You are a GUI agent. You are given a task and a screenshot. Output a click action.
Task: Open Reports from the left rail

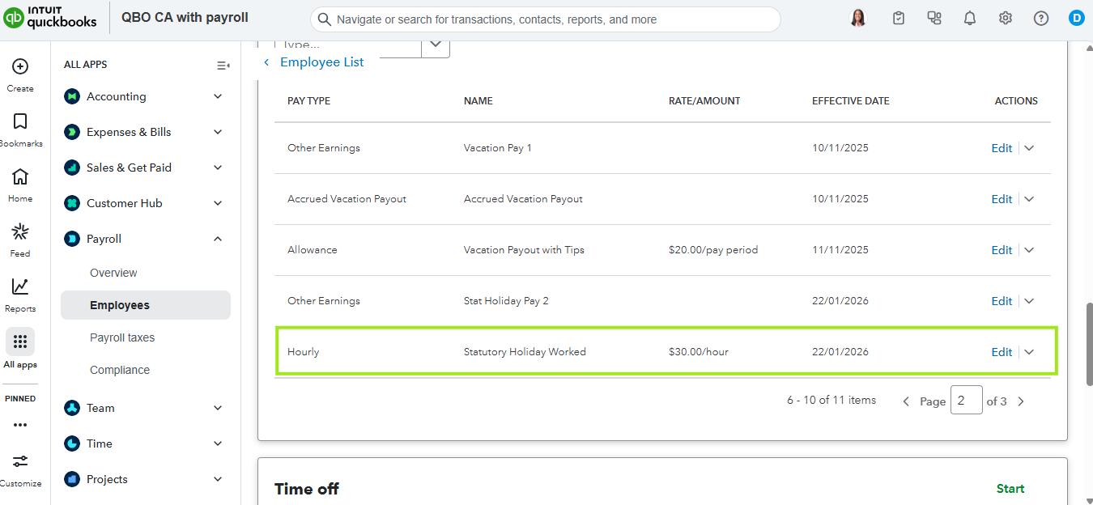(20, 287)
